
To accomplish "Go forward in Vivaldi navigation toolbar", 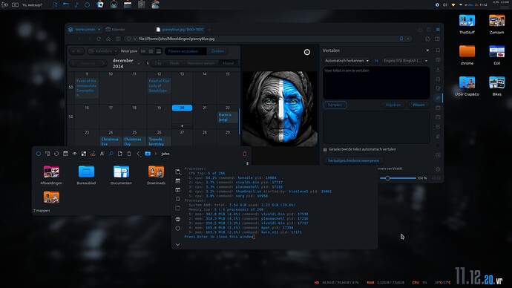I will [90, 39].
